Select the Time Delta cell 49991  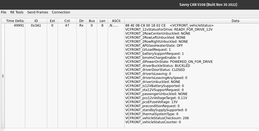coord(15,26)
